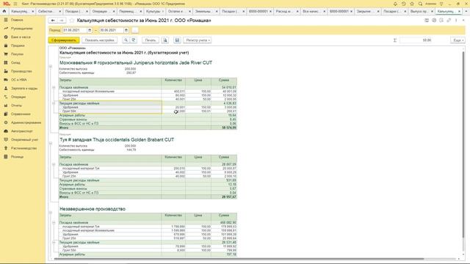Open Розница section in sidebar
The height and width of the screenshot is (264, 470).
(17, 157)
